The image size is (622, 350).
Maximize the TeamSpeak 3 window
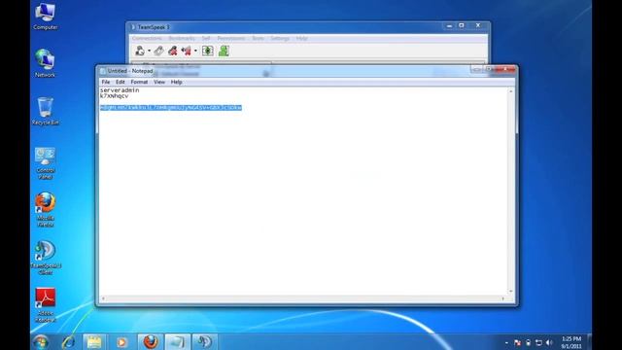point(462,26)
